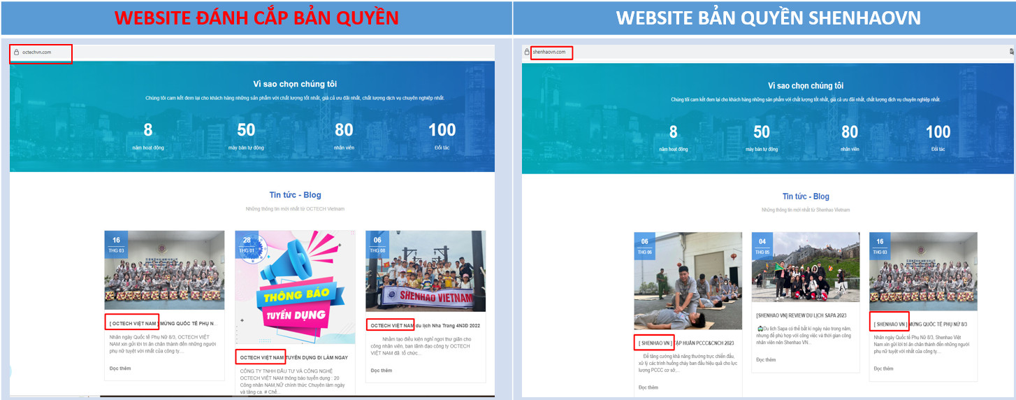Open article OCTECH VIỆT NAM du lịch Nha Trang 4N3Đ 2022
Viewport: 1016px width, 400px height.
pyautogui.click(x=426, y=325)
